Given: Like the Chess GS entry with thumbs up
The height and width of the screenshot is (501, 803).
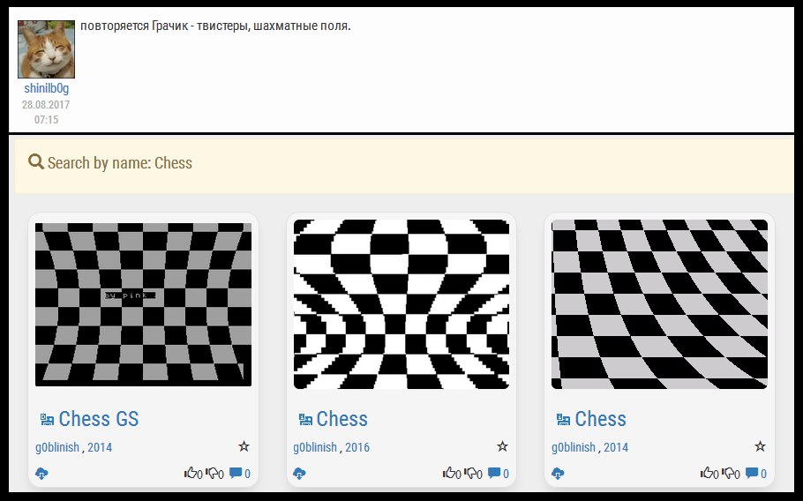Looking at the screenshot, I should [191, 474].
